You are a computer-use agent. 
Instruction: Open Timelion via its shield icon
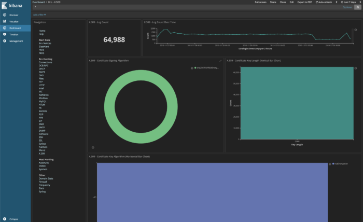coord(4,34)
